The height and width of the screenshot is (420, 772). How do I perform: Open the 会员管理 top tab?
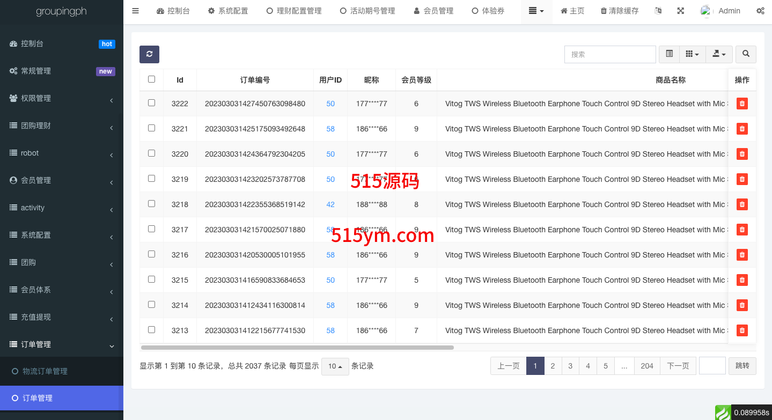click(433, 11)
